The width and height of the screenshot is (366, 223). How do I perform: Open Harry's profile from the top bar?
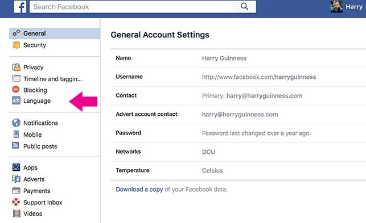[347, 7]
